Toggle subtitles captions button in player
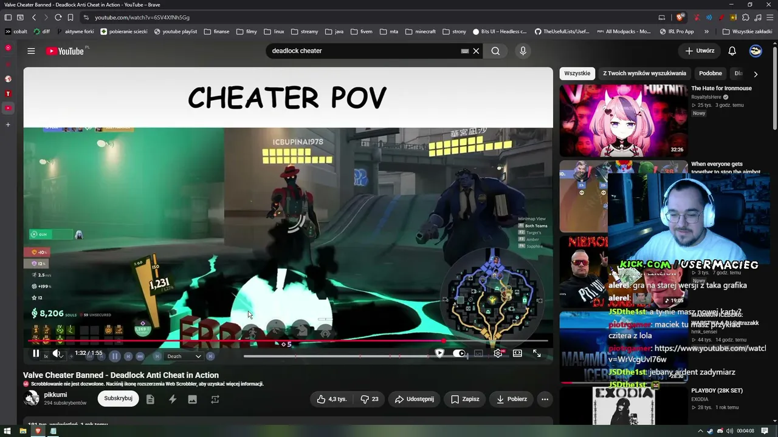Viewport: 778px width, 437px height. click(x=478, y=353)
